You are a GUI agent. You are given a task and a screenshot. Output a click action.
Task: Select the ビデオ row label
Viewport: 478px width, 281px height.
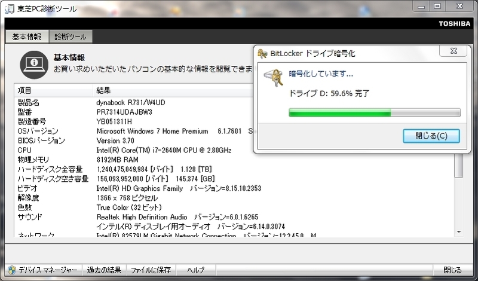(x=27, y=188)
